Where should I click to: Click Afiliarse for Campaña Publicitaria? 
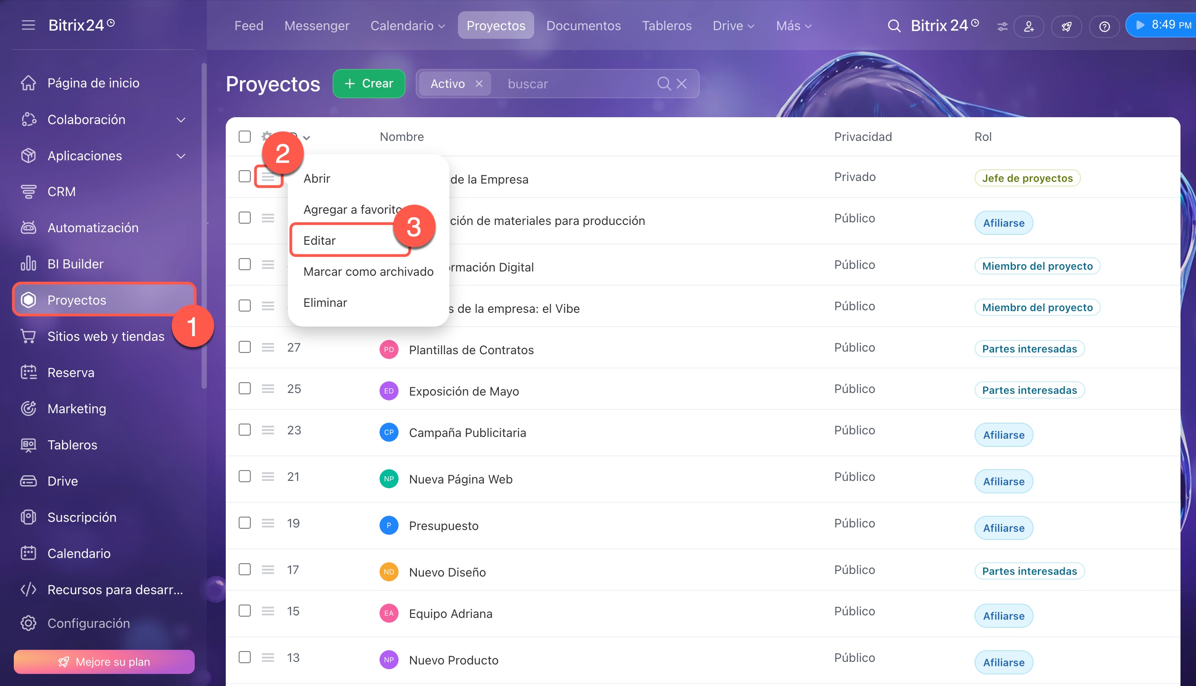point(1003,435)
